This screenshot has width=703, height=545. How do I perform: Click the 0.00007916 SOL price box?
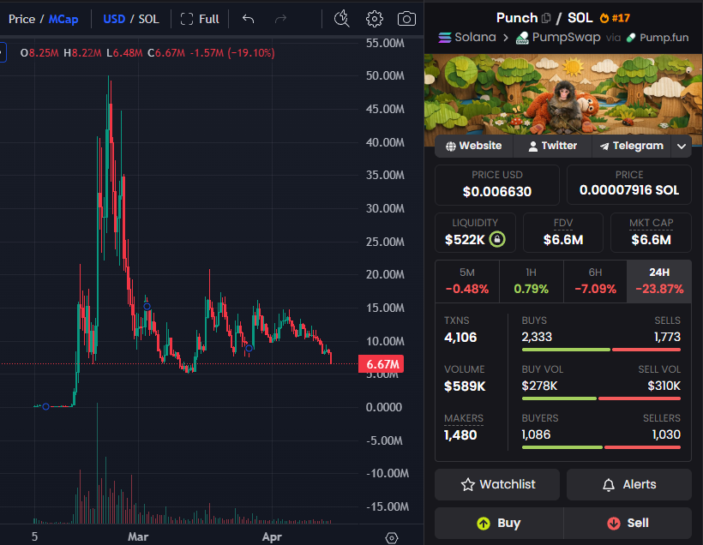click(x=629, y=184)
